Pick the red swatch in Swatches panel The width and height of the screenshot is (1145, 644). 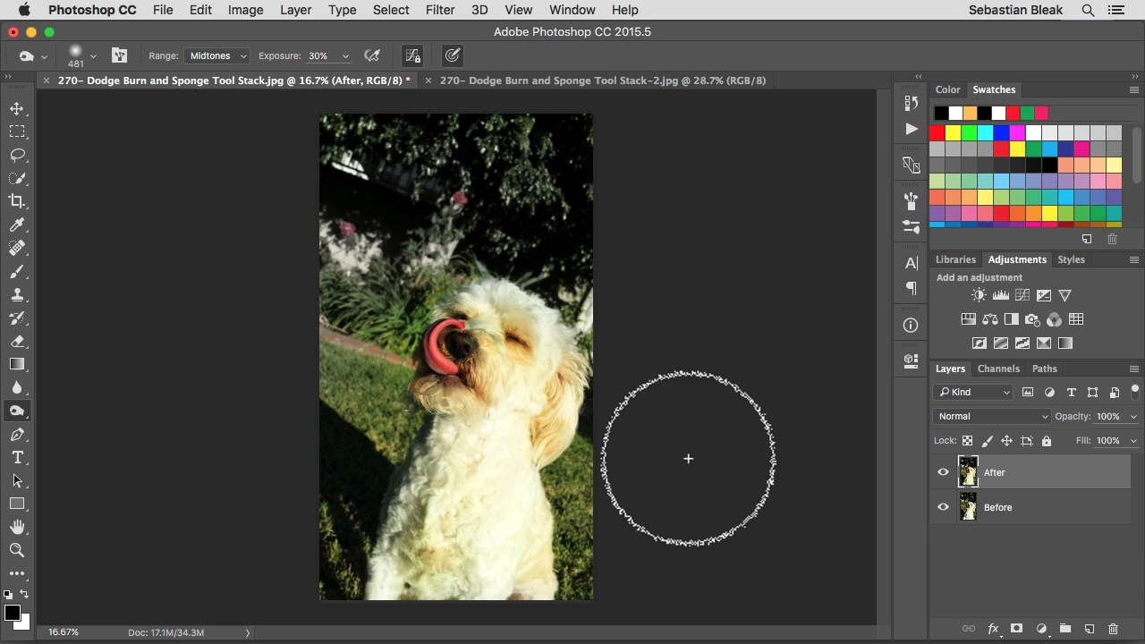point(937,132)
